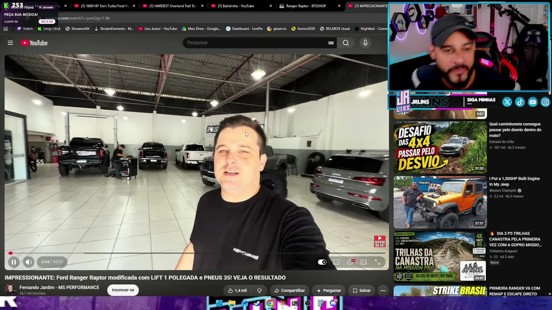Close the Ranger Raptor - BTSSHOP tab

339,6
